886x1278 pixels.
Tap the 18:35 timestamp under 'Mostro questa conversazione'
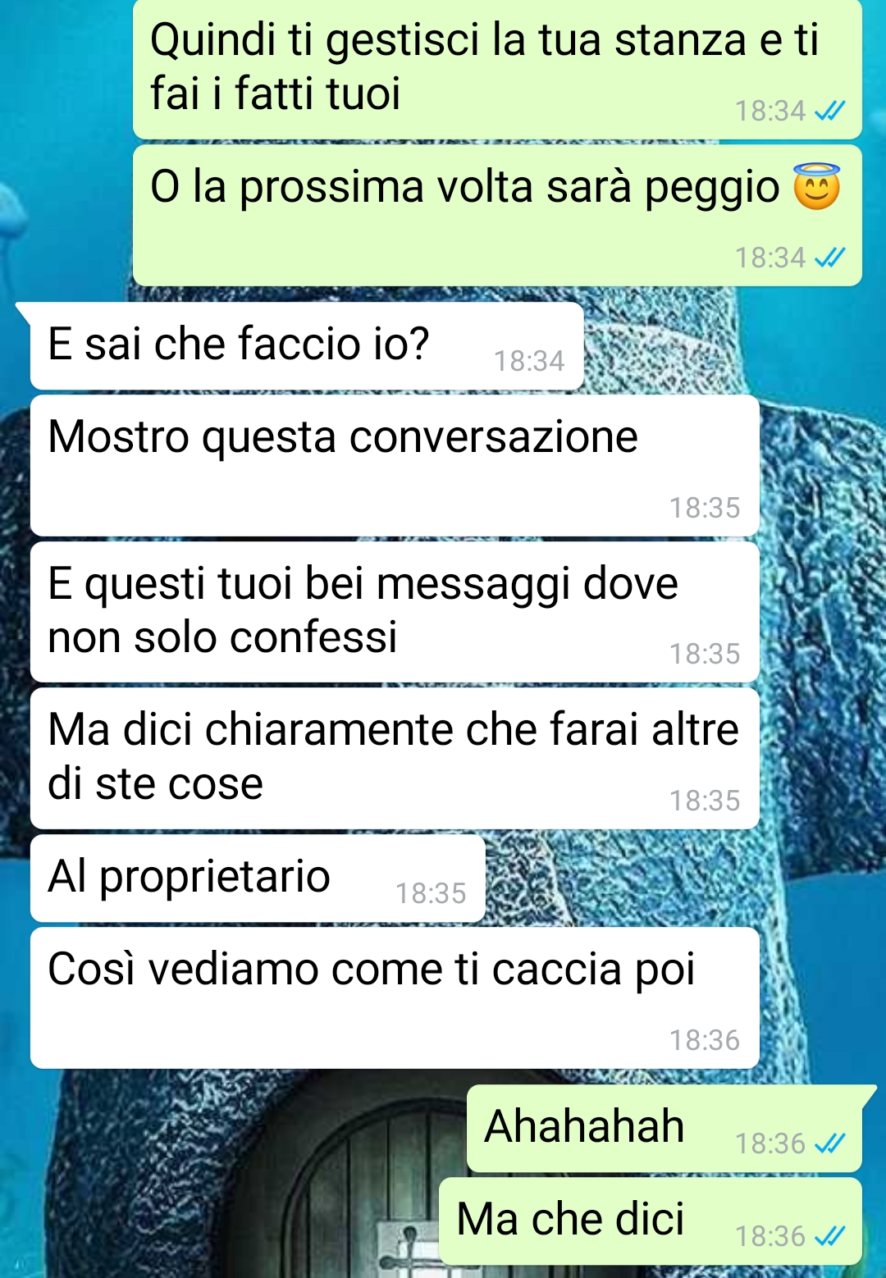[704, 508]
